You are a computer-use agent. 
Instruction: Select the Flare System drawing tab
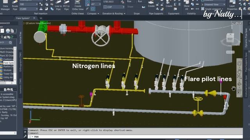23,18
